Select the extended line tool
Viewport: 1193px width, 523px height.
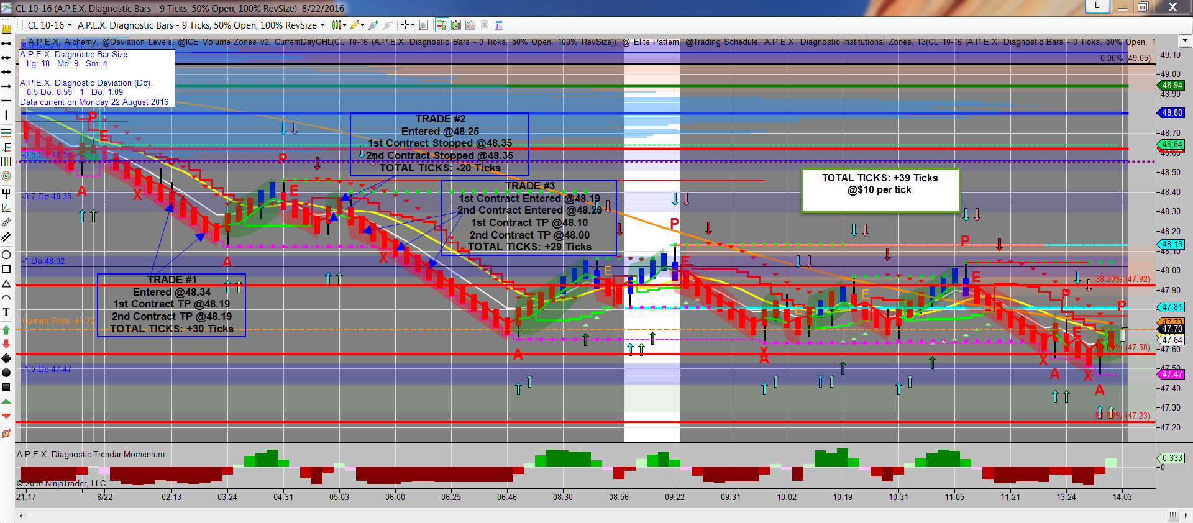[x=6, y=72]
